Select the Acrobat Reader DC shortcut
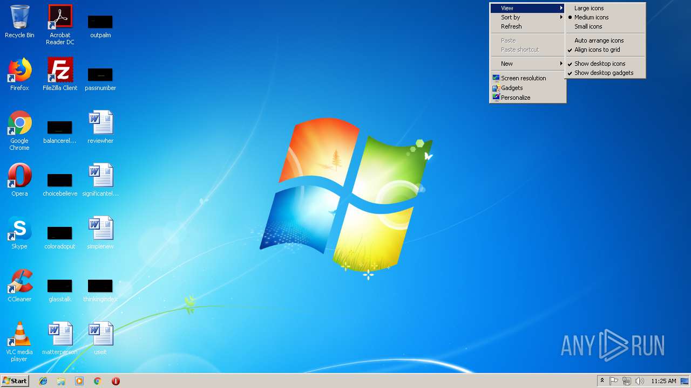 [x=60, y=25]
